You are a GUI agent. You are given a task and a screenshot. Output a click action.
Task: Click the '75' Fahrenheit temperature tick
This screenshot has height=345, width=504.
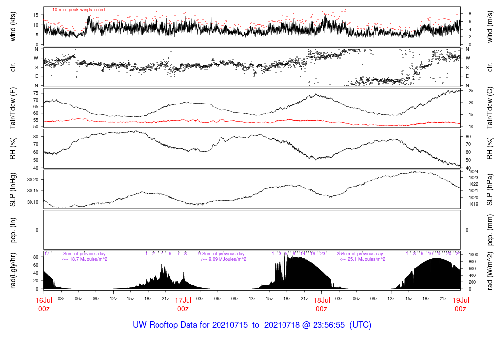click(x=36, y=93)
